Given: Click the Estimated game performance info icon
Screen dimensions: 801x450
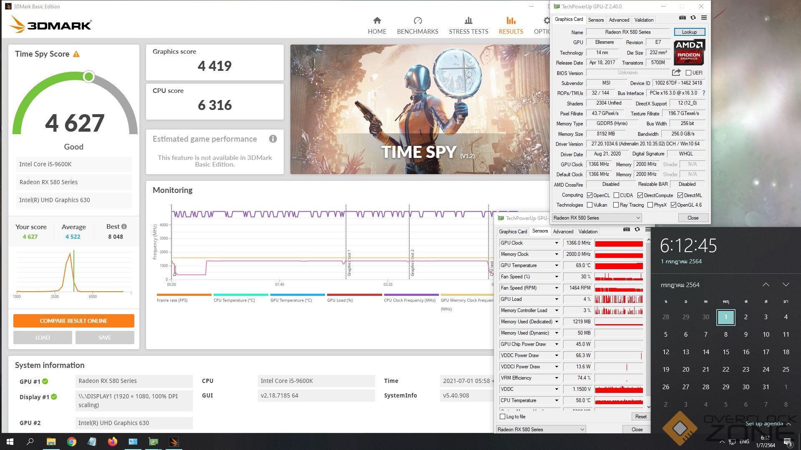Looking at the screenshot, I should [273, 139].
